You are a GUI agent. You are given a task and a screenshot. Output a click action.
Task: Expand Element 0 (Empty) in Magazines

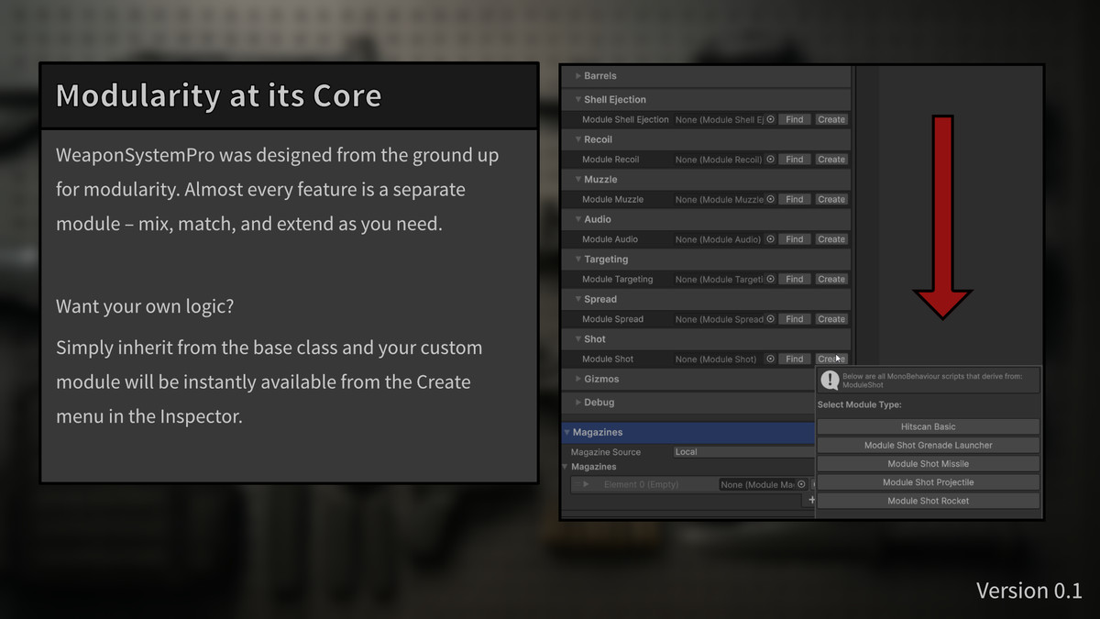587,484
